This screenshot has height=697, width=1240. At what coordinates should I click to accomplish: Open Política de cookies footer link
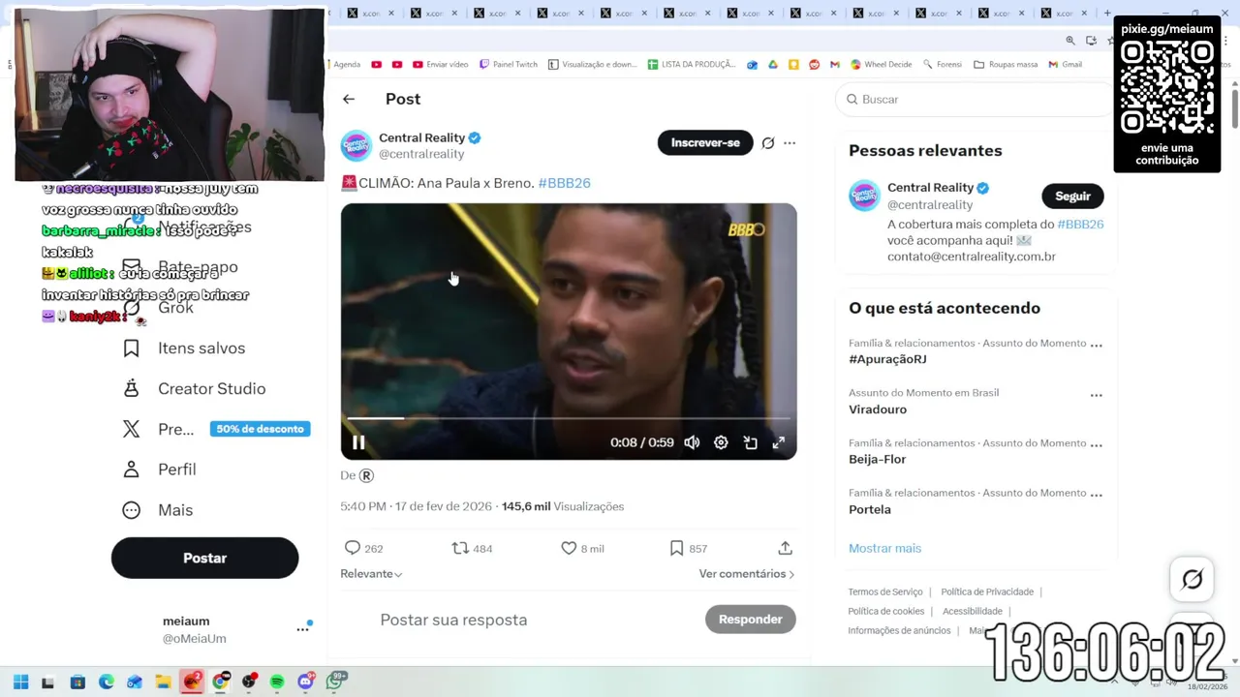[x=885, y=611]
